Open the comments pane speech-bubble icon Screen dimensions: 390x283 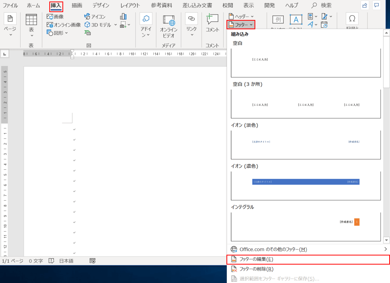[377, 5]
